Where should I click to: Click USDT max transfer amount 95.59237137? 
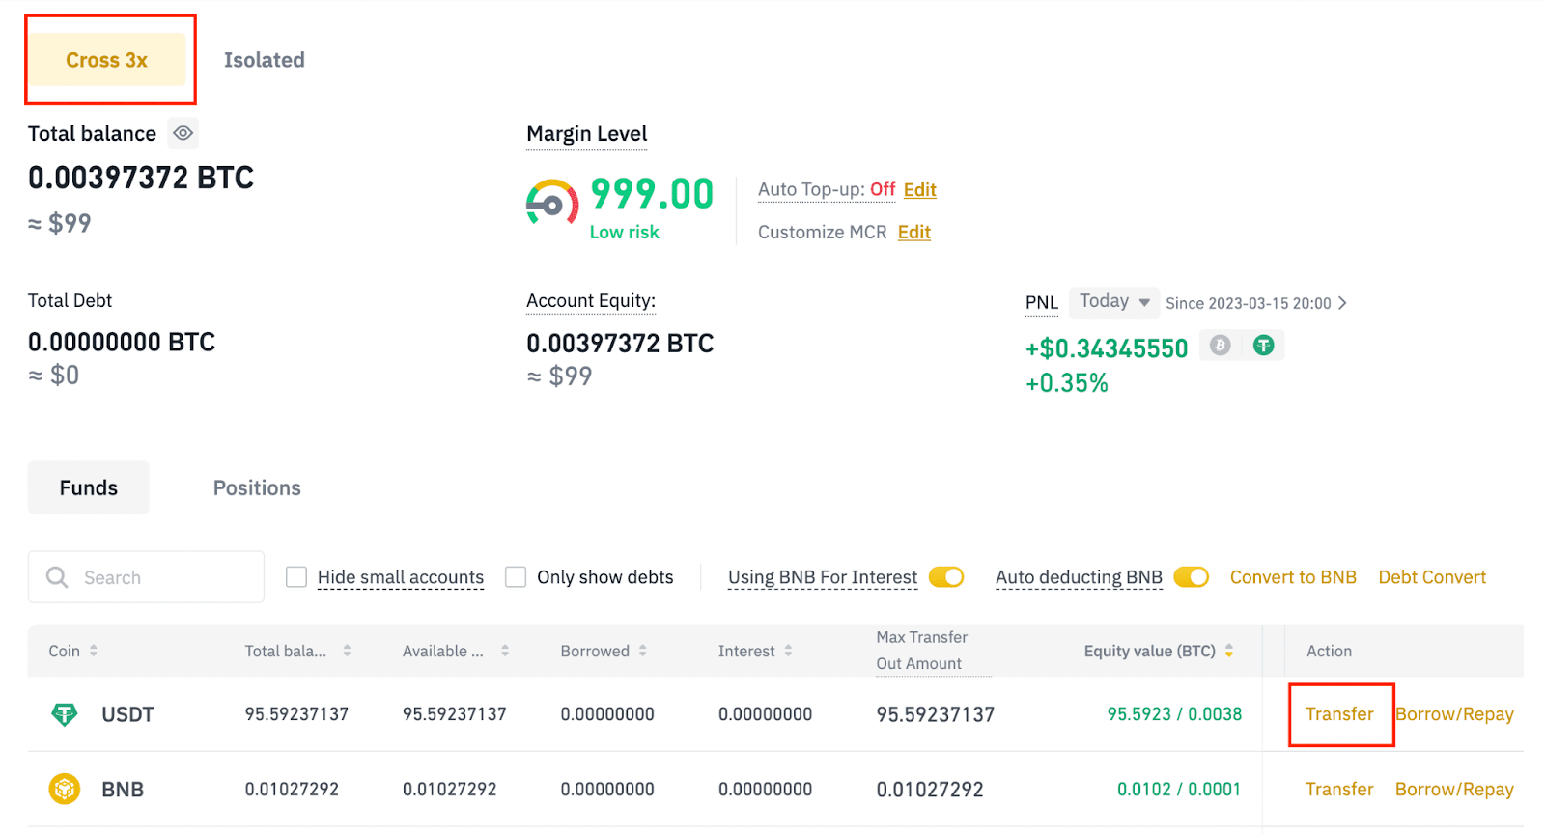(x=936, y=714)
